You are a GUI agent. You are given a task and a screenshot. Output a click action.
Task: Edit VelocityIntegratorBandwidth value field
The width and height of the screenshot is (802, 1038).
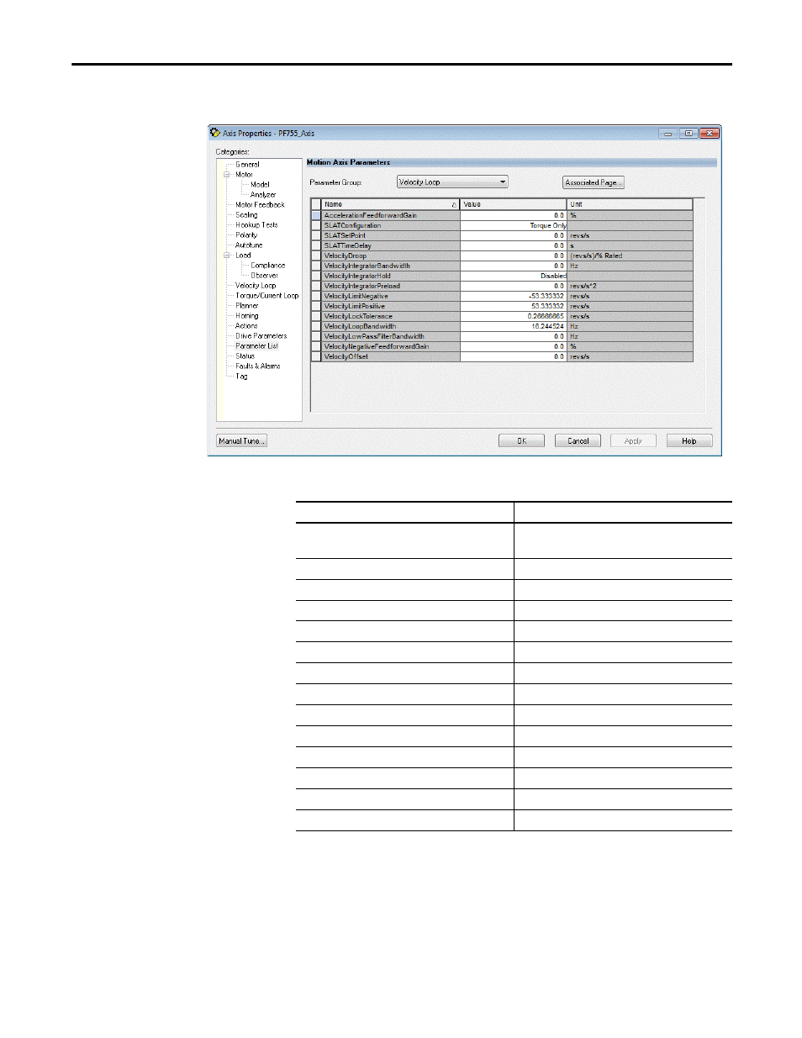tap(513, 266)
